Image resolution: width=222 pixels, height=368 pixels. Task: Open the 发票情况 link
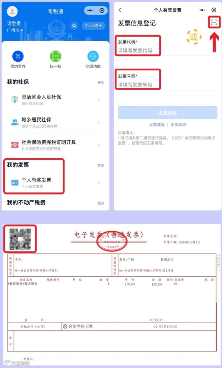[x=157, y=125]
